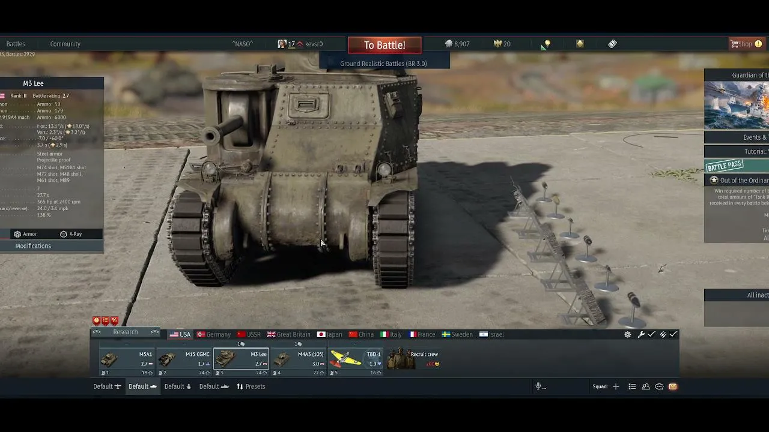769x432 pixels.
Task: Click the red task list badge icon
Action: point(105,321)
